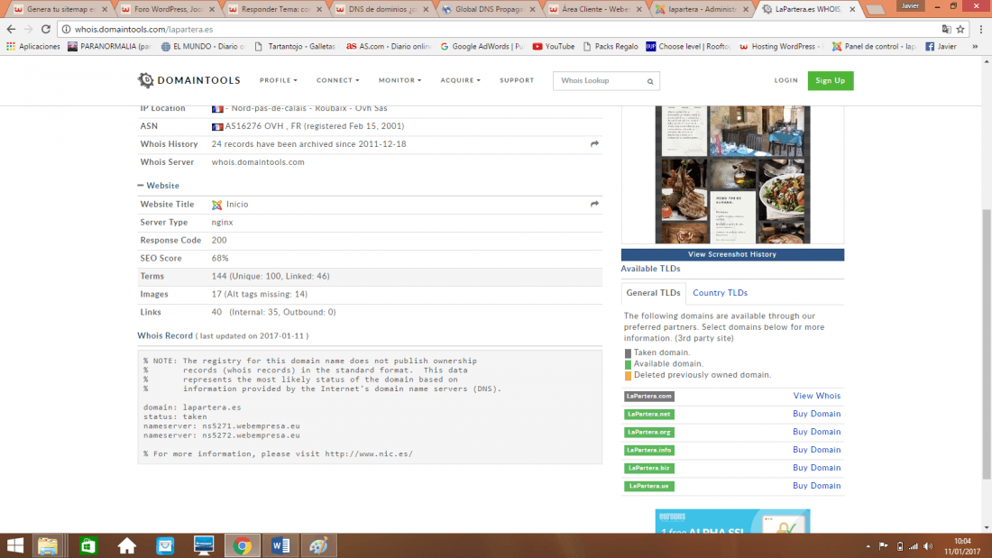Click the network signal icon in tray
The width and height of the screenshot is (992, 558).
913,546
